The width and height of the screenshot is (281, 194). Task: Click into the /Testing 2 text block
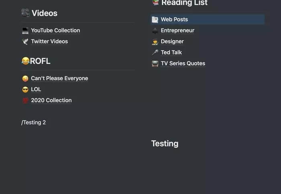coord(33,122)
